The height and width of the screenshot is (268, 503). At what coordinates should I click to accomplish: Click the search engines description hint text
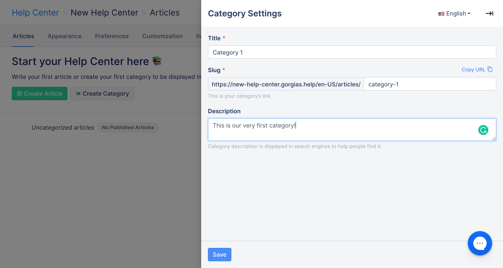coord(295,146)
